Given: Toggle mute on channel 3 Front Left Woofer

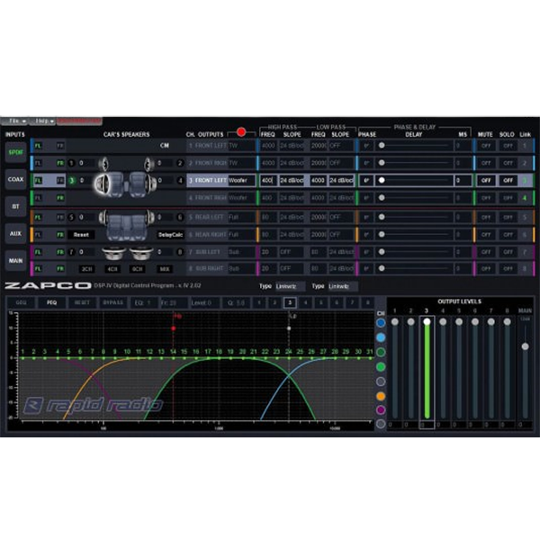Looking at the screenshot, I should (486, 180).
